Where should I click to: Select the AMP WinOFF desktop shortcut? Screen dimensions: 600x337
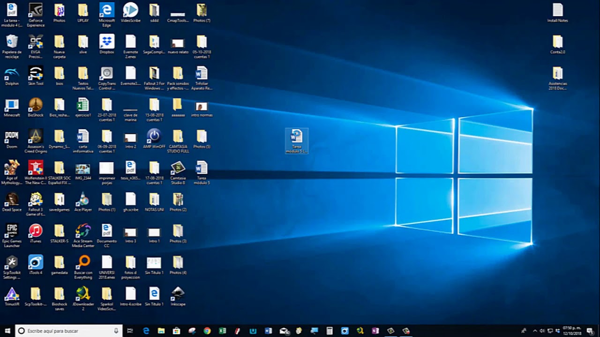(154, 139)
